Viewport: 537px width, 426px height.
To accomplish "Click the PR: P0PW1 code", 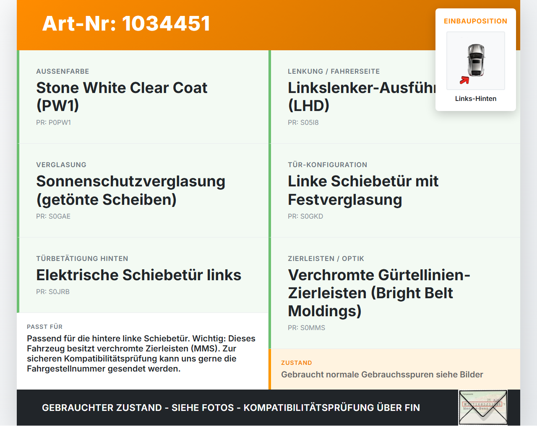I will pyautogui.click(x=53, y=122).
